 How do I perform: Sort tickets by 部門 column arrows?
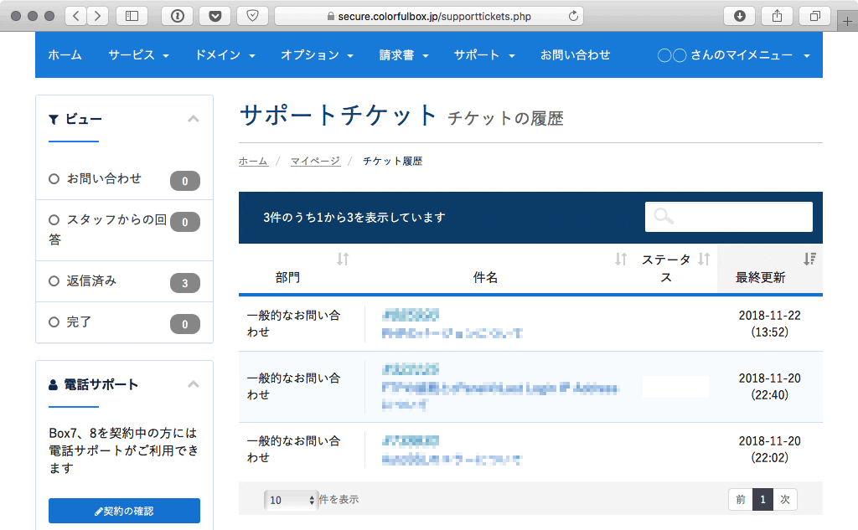pos(343,259)
